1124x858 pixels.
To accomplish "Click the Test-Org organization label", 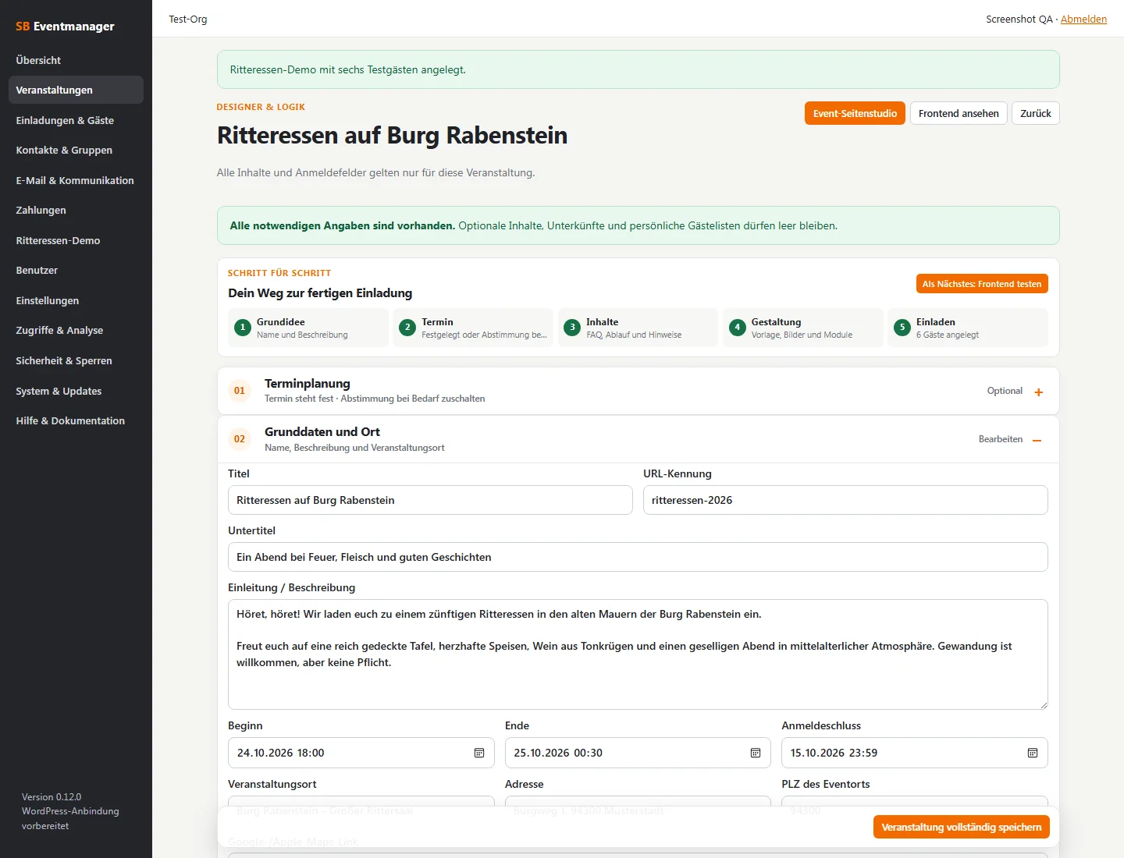I will [x=188, y=19].
